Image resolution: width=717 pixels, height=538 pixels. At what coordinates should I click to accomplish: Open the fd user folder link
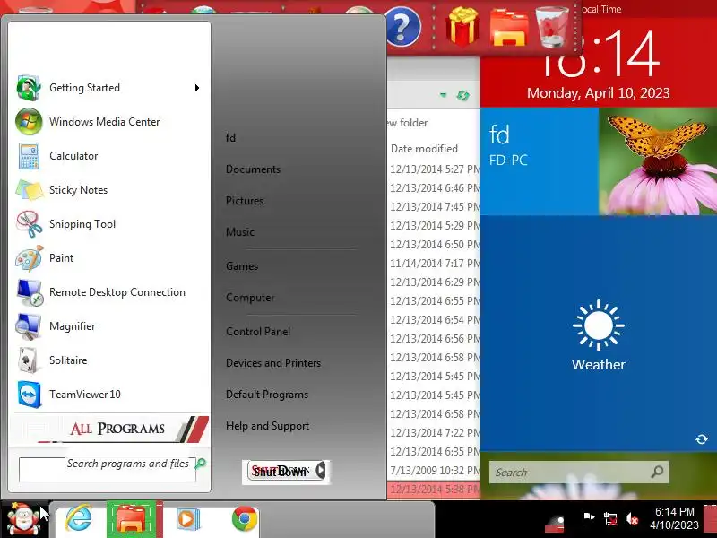point(231,138)
